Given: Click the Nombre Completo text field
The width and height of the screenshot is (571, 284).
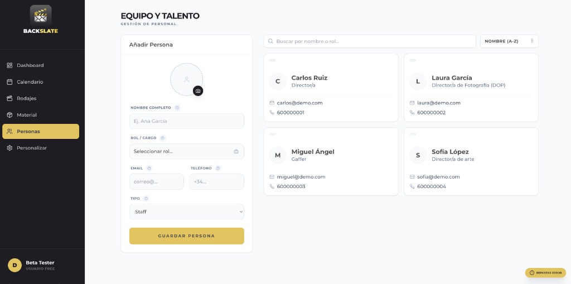Looking at the screenshot, I should [186, 121].
